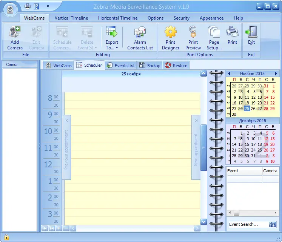Go to previous month in calendar
This screenshot has width=282, height=242.
[x=229, y=74]
